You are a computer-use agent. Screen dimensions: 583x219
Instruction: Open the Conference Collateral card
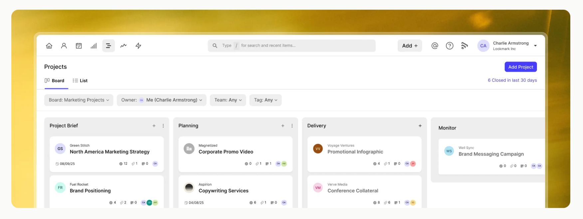click(x=364, y=192)
